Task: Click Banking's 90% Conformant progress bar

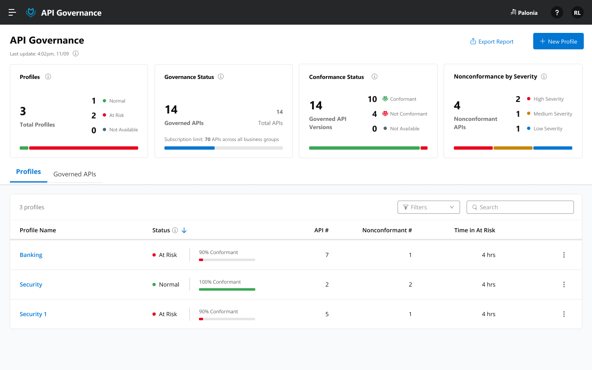Action: coord(227,260)
